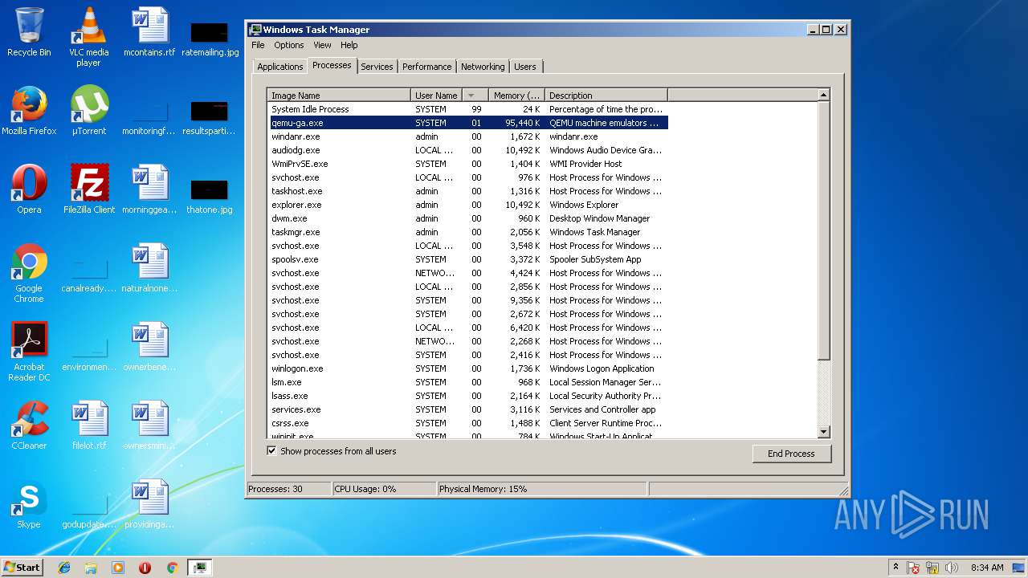The height and width of the screenshot is (578, 1028).
Task: Click the Start button
Action: point(22,568)
